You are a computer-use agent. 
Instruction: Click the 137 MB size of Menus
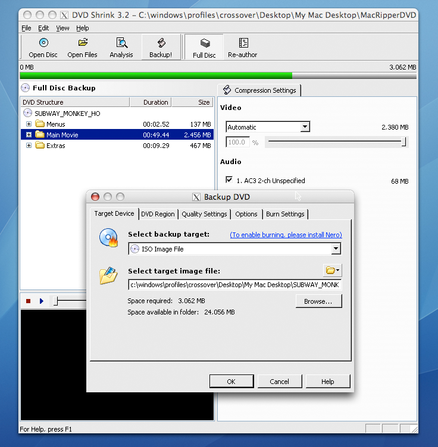[x=201, y=124]
